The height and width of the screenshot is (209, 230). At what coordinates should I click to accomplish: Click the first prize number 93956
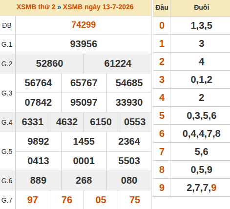click(x=84, y=44)
